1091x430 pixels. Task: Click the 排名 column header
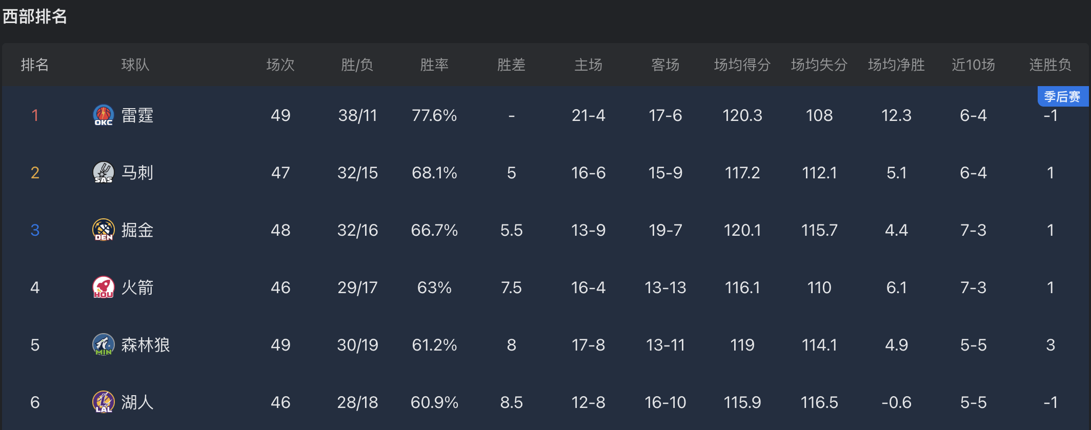click(35, 65)
